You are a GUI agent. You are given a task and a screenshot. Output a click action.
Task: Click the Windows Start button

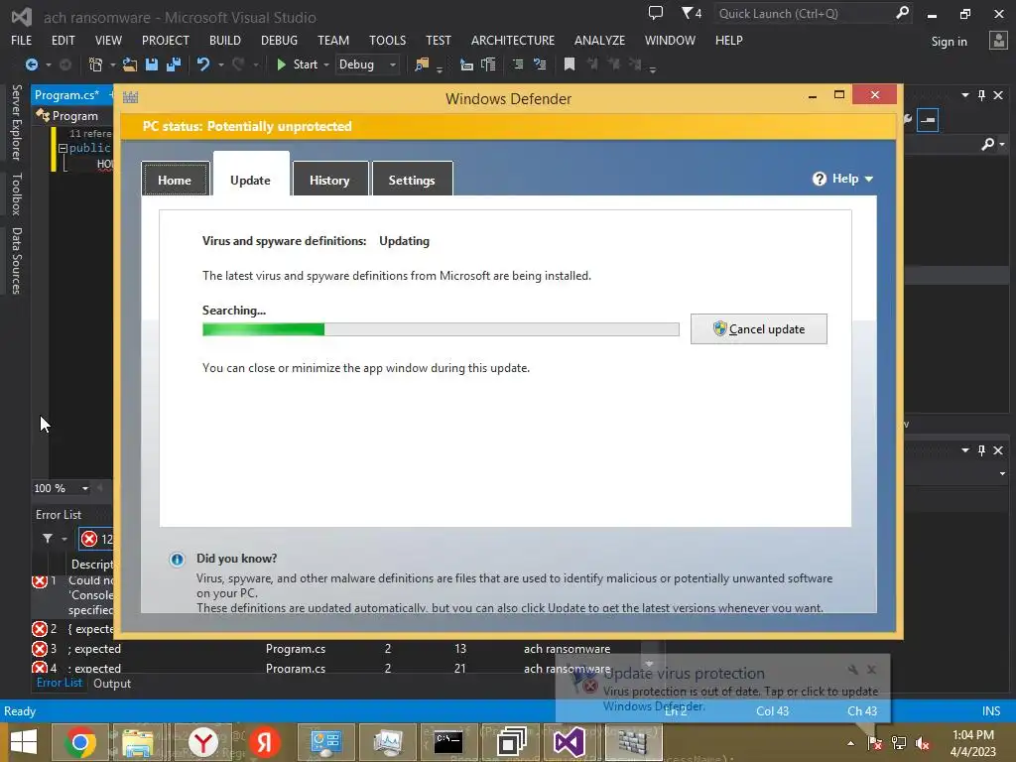tap(25, 742)
